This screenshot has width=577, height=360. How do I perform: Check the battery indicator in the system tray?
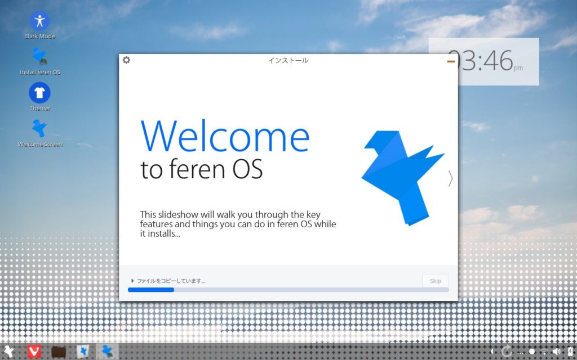[x=570, y=352]
